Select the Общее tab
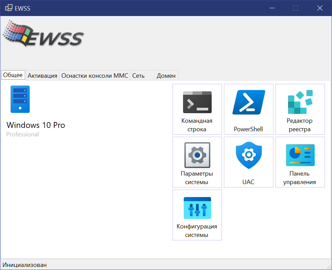332x270 pixels. click(13, 75)
